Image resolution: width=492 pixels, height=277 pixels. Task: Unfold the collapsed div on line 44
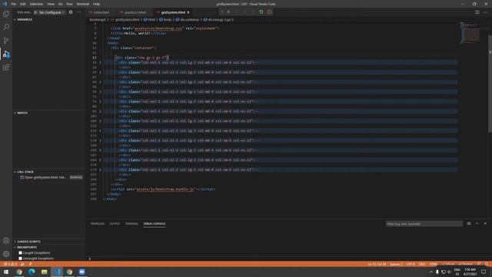(101, 82)
